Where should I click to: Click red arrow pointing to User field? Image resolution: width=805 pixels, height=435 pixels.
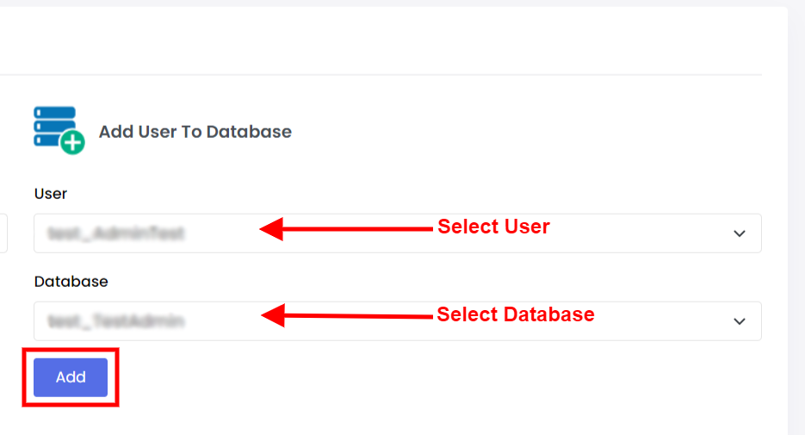click(344, 229)
